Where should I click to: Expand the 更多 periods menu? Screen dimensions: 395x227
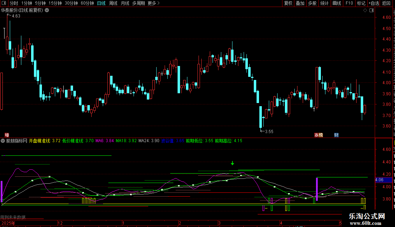click(153, 3)
